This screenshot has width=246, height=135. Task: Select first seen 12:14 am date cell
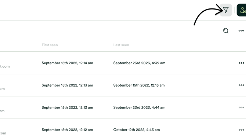pos(67,63)
